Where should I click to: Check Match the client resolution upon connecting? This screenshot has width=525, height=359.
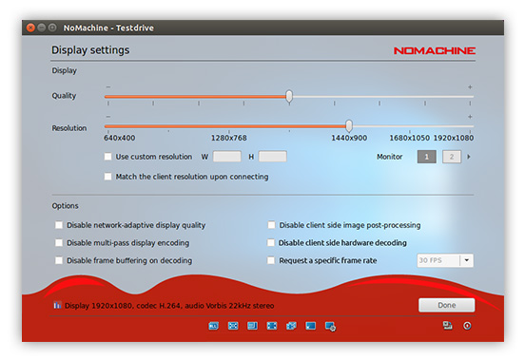click(x=107, y=177)
